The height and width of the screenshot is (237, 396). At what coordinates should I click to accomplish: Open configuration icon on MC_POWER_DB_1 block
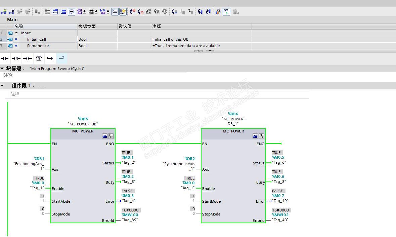[x=255, y=136]
